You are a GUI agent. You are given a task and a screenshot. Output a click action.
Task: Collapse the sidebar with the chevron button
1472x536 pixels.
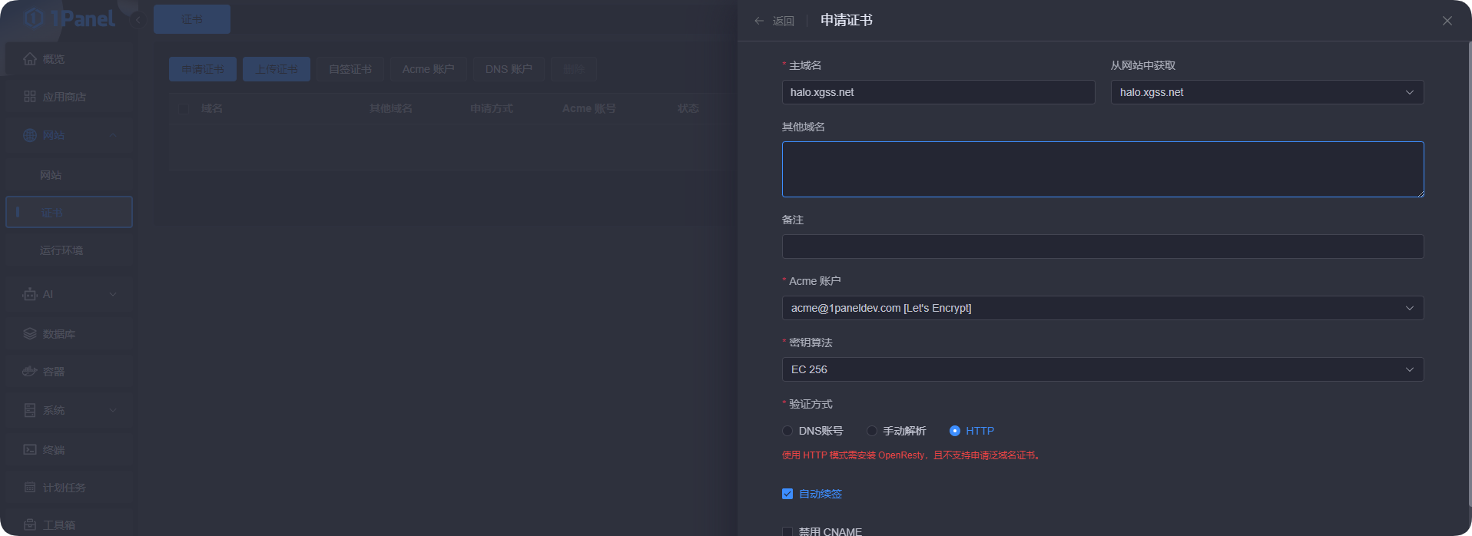[138, 21]
